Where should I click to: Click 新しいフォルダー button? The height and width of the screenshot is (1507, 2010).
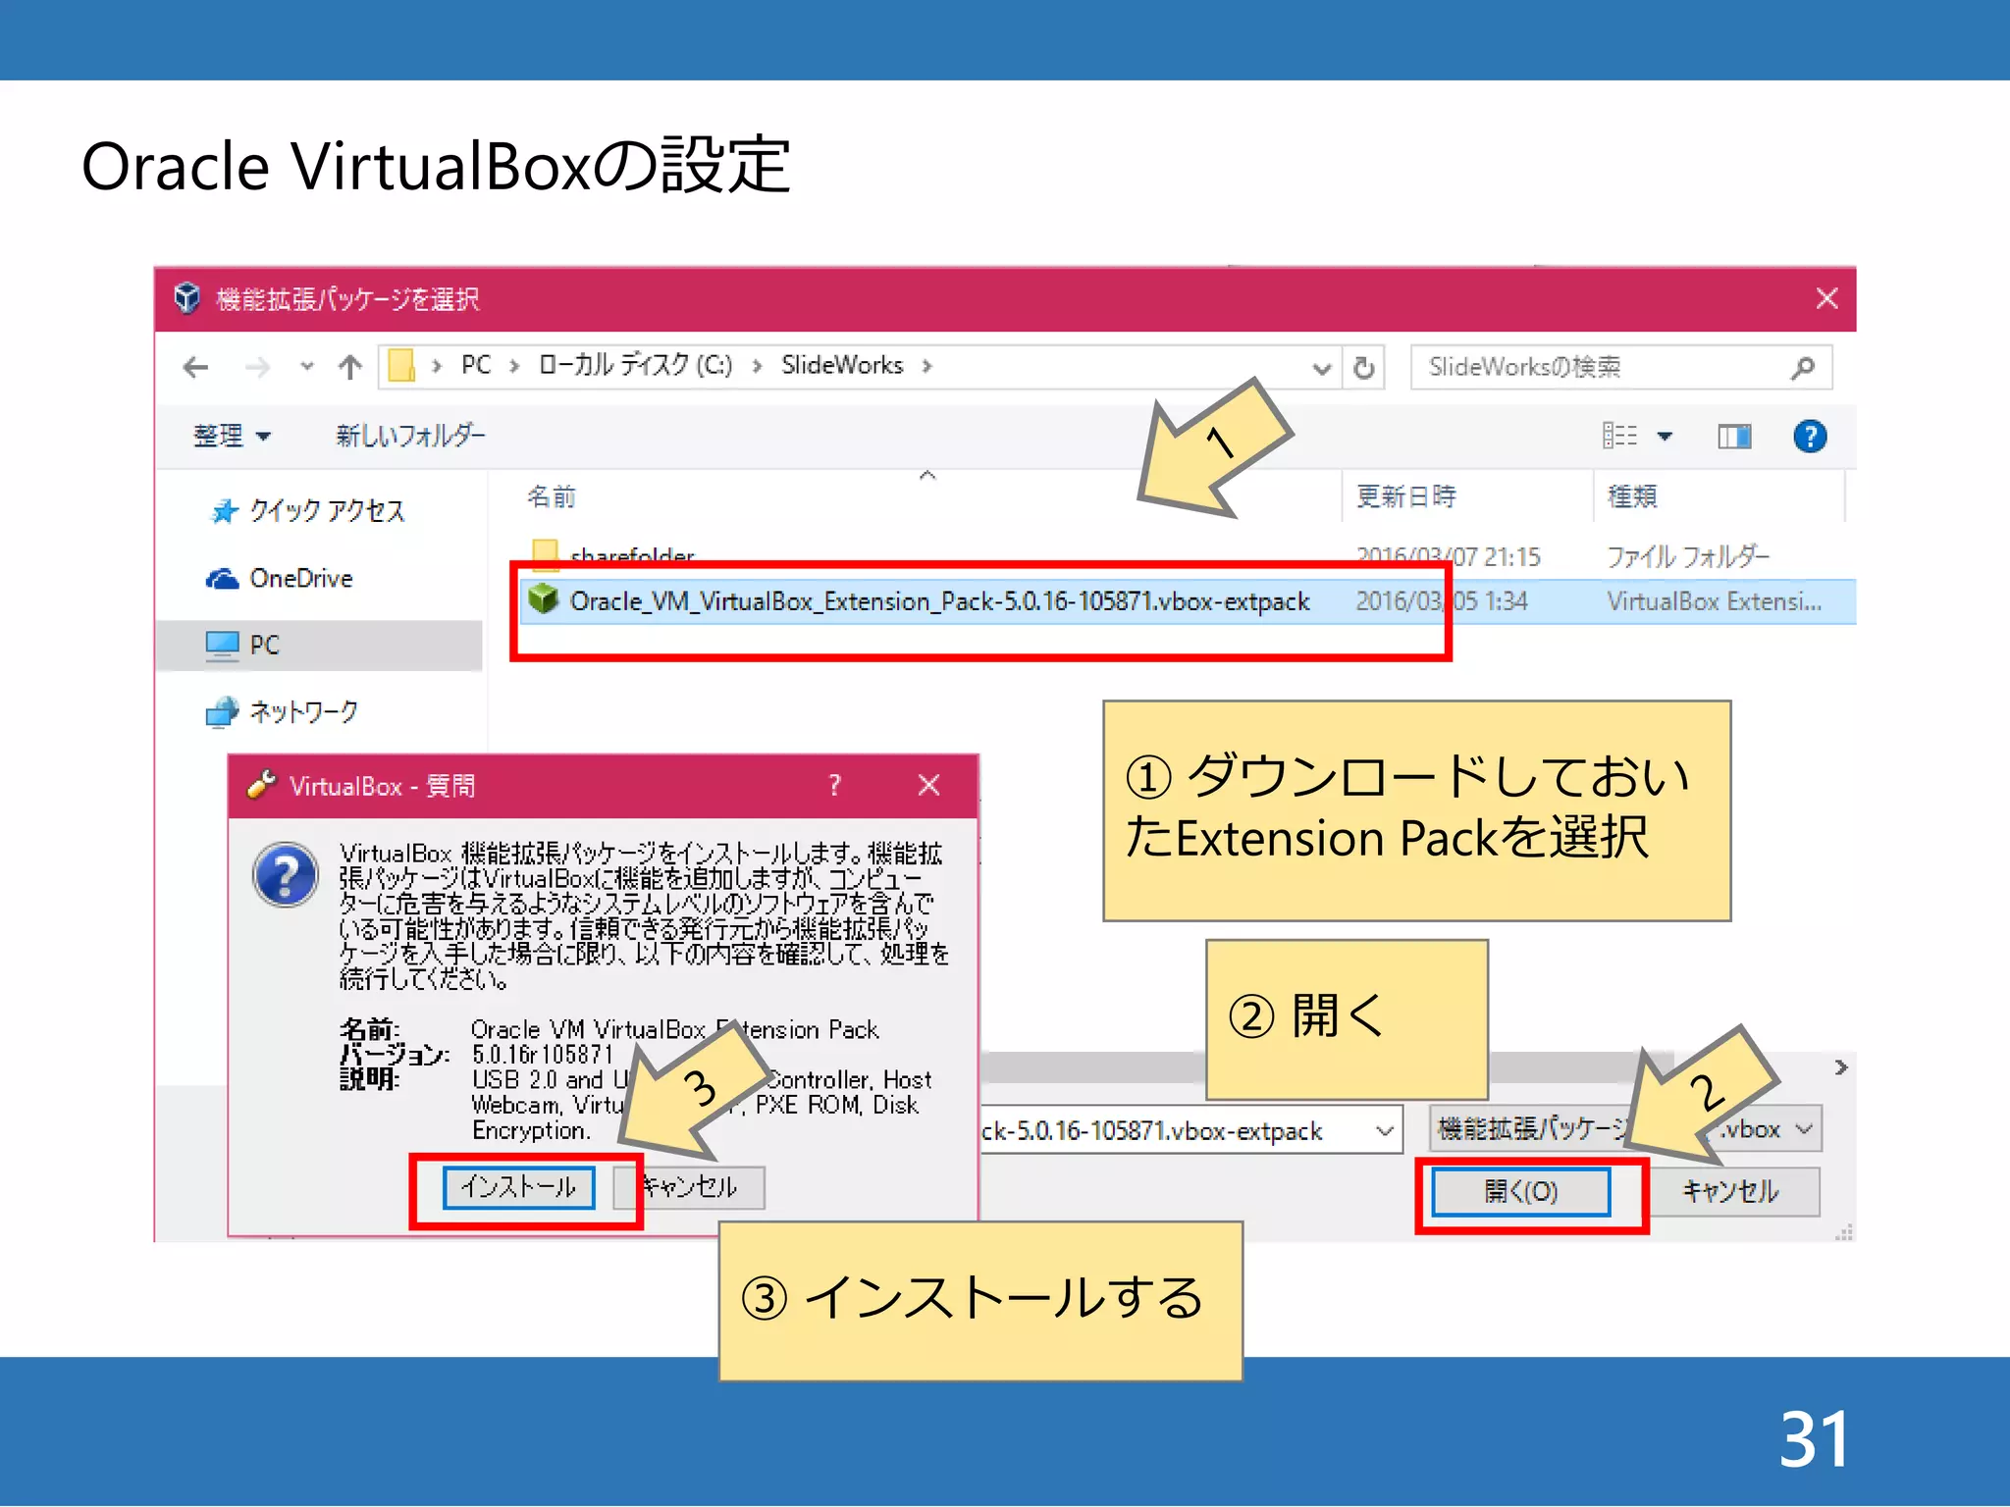click(x=410, y=435)
